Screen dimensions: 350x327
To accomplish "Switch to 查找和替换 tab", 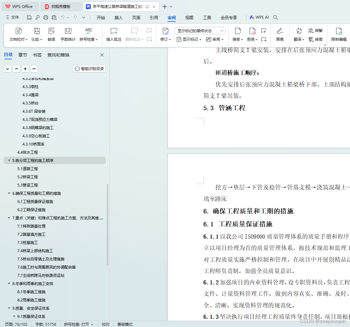I will (58, 55).
